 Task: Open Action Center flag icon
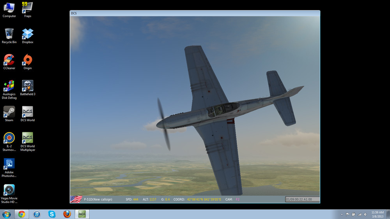[x=347, y=214]
